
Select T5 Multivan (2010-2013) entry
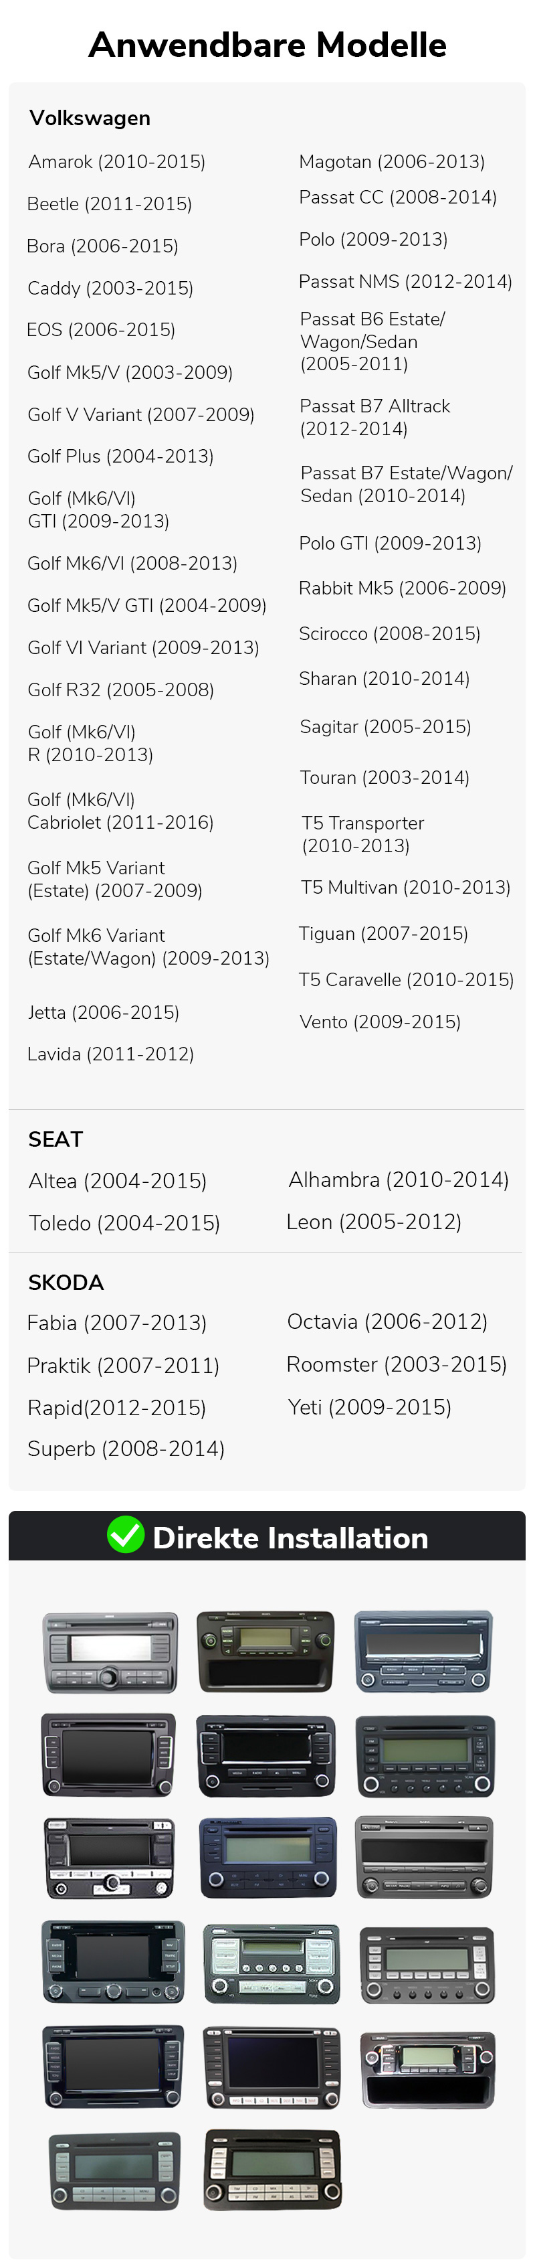click(x=406, y=888)
